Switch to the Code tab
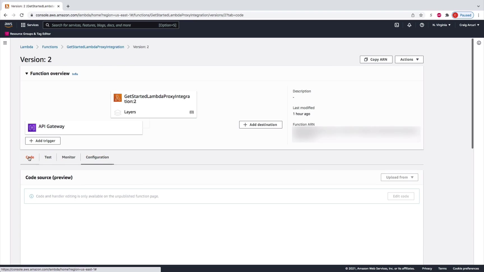The width and height of the screenshot is (484, 272). pyautogui.click(x=30, y=157)
